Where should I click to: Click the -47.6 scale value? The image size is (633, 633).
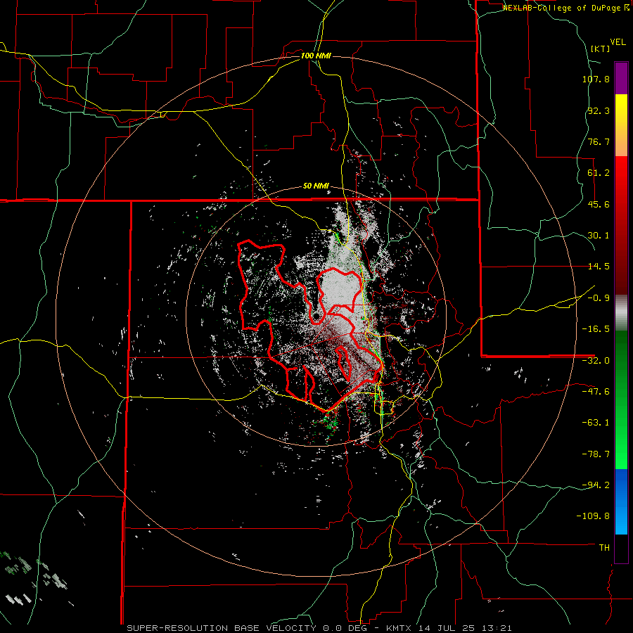point(596,392)
